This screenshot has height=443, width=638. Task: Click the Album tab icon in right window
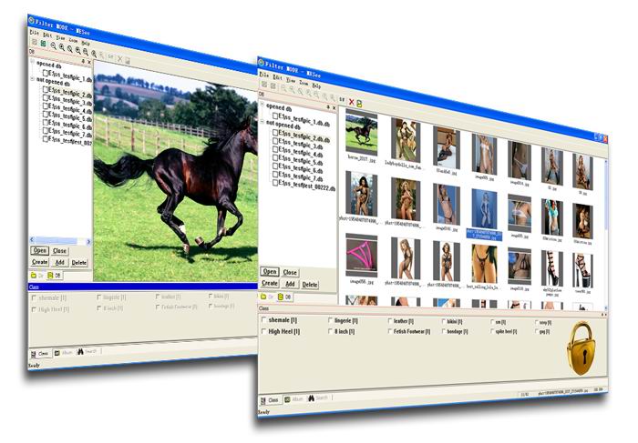(x=287, y=399)
